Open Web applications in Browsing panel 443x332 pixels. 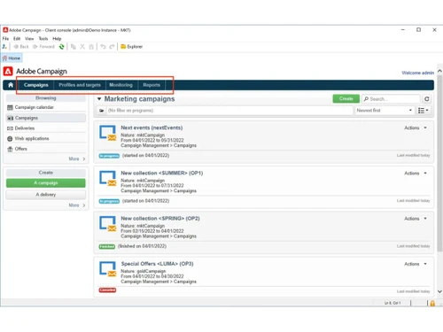click(46, 138)
